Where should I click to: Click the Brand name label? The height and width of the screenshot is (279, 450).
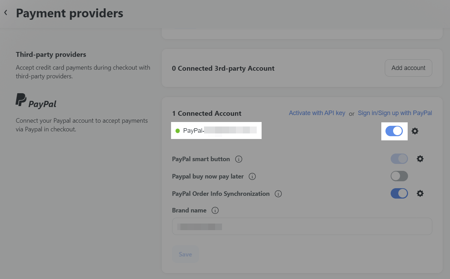click(x=189, y=210)
